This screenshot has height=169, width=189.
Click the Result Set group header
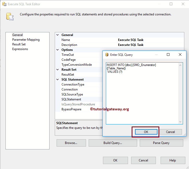coord(69,69)
